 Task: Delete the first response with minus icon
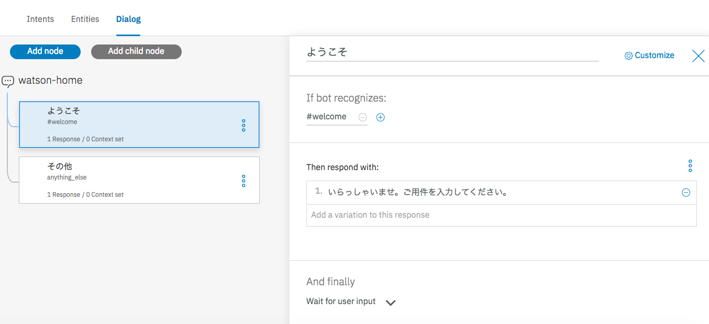(x=686, y=193)
